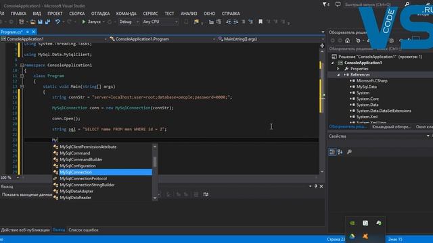
Task: Click the Save All icon in toolbar
Action: (47, 22)
